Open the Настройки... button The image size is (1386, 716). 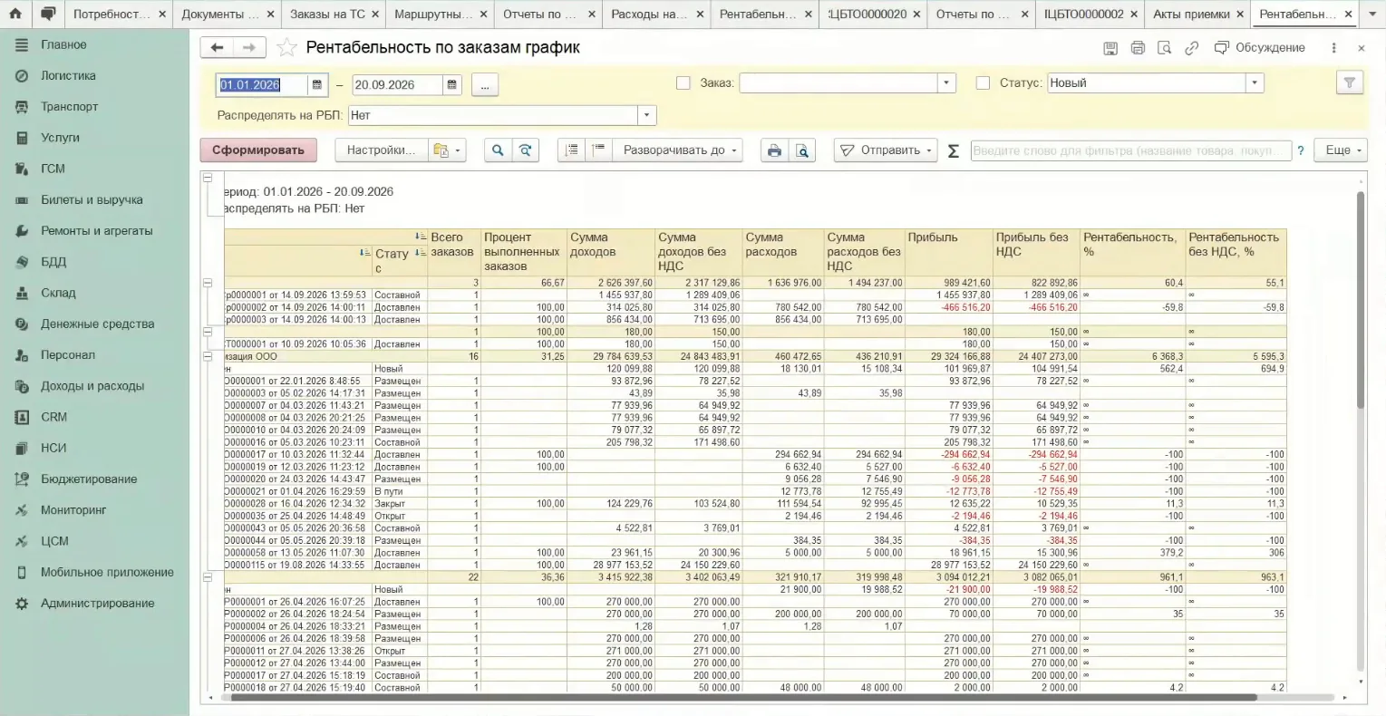381,150
